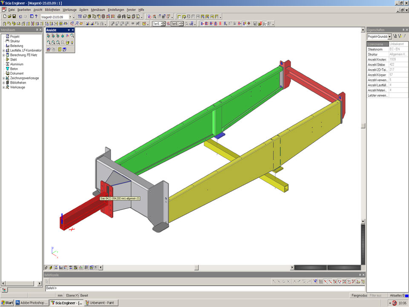Image resolution: width=409 pixels, height=307 pixels.
Task: Click the Save project icon
Action: click(x=14, y=17)
